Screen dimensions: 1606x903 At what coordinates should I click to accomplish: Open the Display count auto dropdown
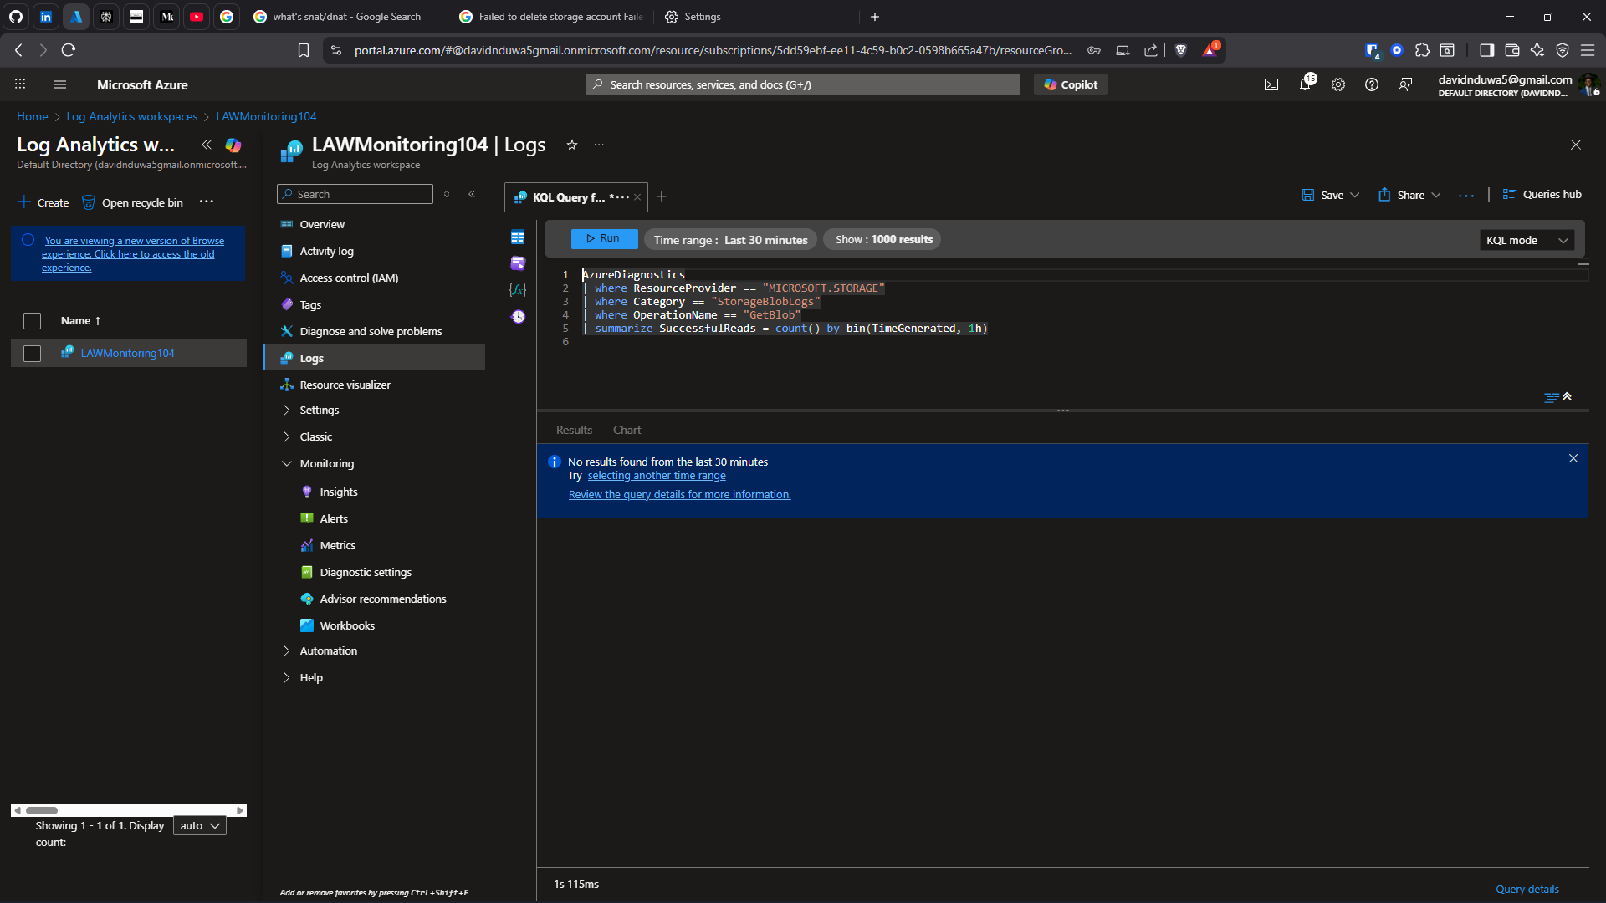point(200,825)
